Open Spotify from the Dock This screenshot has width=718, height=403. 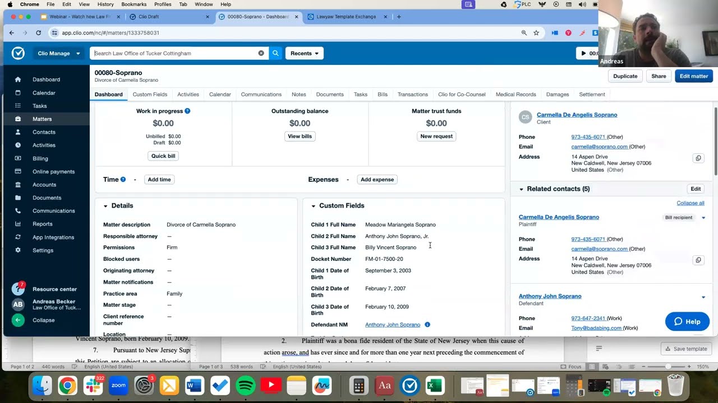[x=246, y=386]
